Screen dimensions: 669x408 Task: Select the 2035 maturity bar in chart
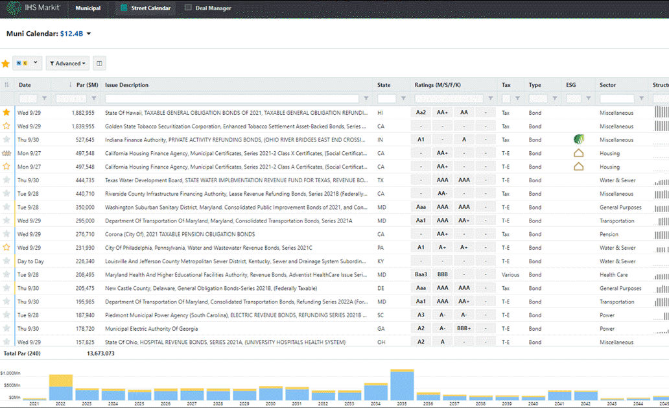pyautogui.click(x=402, y=385)
